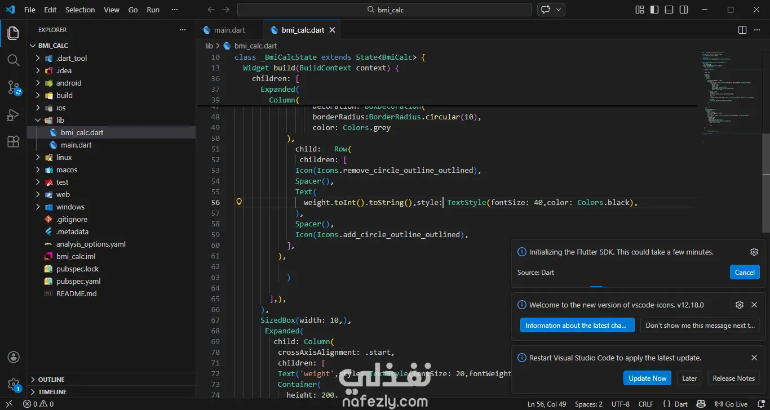The height and width of the screenshot is (410, 770).
Task: Toggle secondary side bar visibility
Action: pyautogui.click(x=684, y=10)
